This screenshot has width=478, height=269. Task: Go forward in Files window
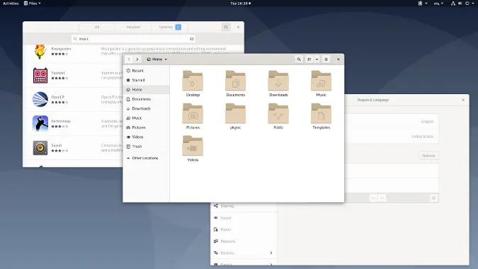137,59
